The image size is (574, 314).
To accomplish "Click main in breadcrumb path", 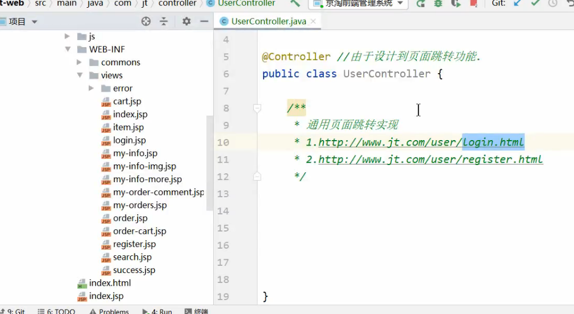I will pos(67,3).
